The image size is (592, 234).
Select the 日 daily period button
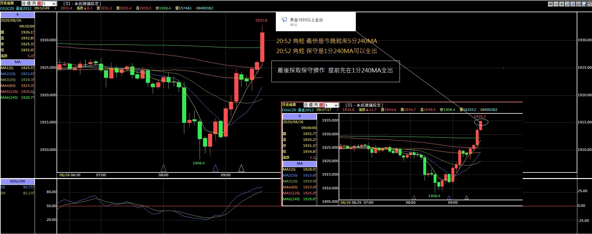(24, 3)
